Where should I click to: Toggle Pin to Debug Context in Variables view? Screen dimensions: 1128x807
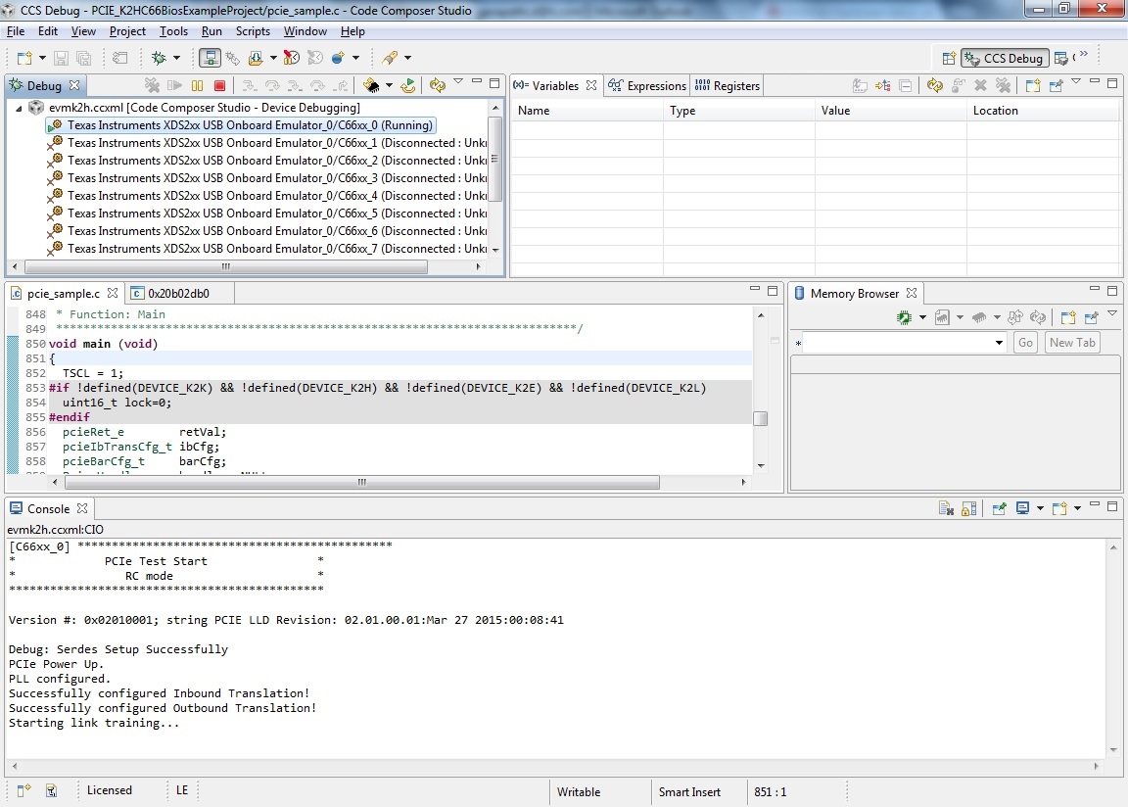point(1057,85)
